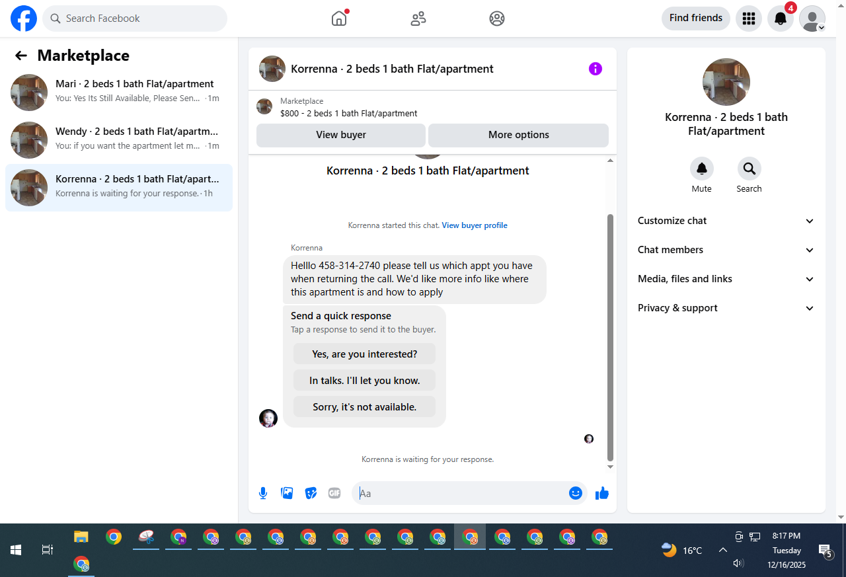Send quick reply "Sorry, it's not available."
This screenshot has width=846, height=577.
(x=365, y=407)
